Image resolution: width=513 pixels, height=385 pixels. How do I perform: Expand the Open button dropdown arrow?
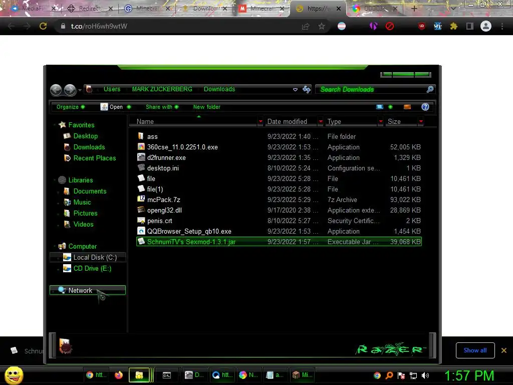tap(129, 107)
